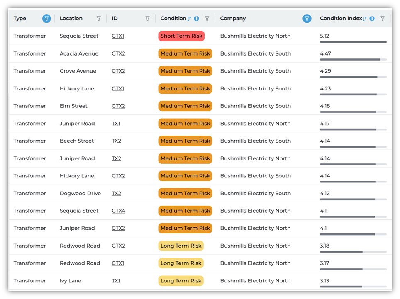Open GTX1 link for Sequoia Street
This screenshot has height=299, width=400.
point(118,36)
